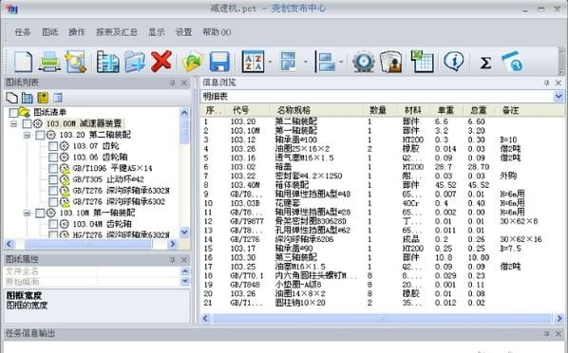Image resolution: width=568 pixels, height=353 pixels.
Task: Click the tree horizontal scrollbar thumb
Action: pos(88,245)
